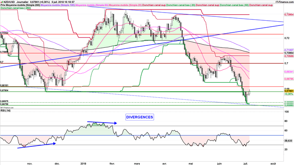Choose the Moyenne mobile (Simple 50) legend

click(92, 5)
